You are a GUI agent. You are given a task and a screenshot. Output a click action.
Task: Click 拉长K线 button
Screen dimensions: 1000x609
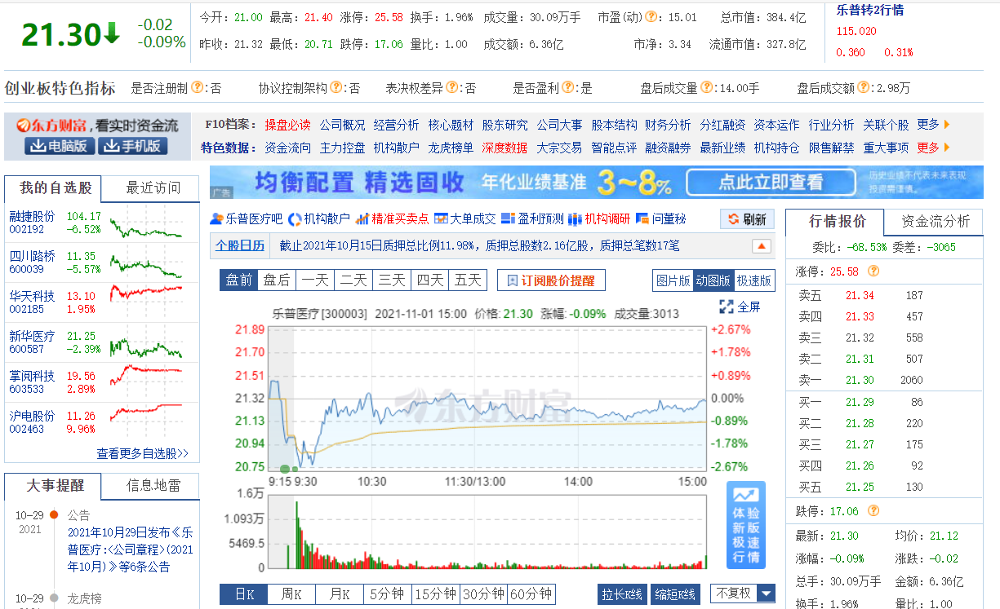coord(623,594)
